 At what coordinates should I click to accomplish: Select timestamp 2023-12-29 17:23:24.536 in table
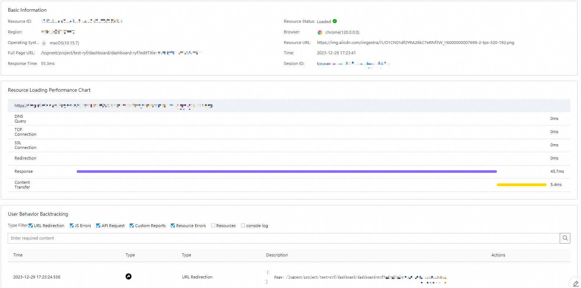pyautogui.click(x=37, y=277)
